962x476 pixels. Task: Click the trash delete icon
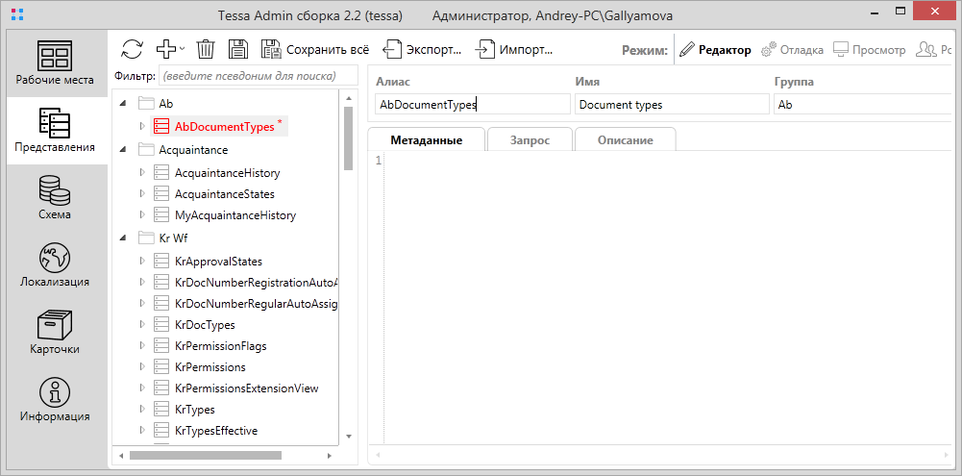point(206,49)
